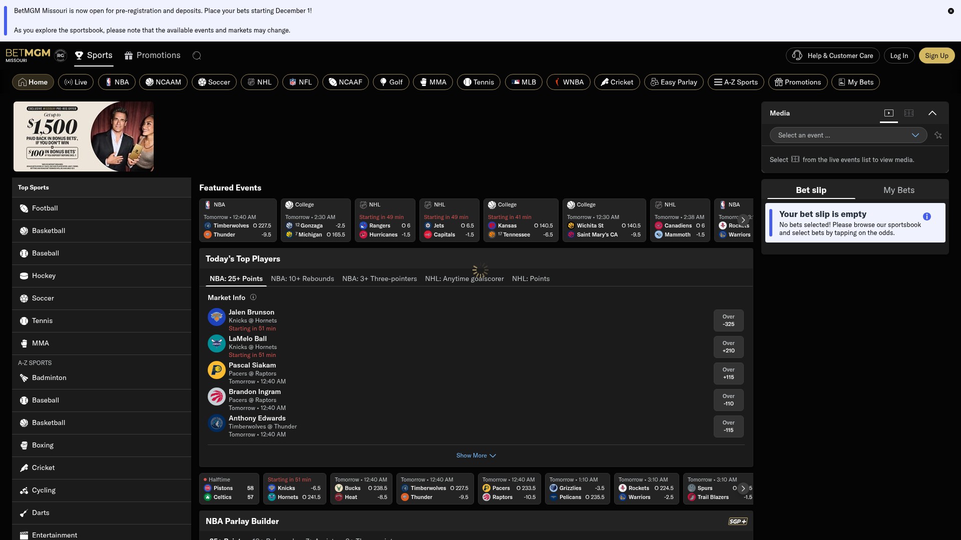Click the media scoreboard view icon
The height and width of the screenshot is (540, 961).
909,113
